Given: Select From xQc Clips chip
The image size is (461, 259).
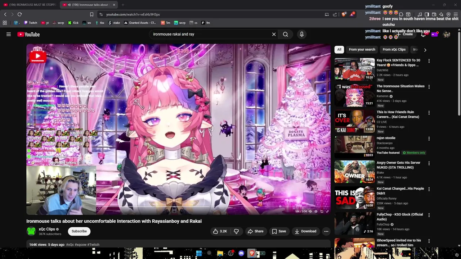Looking at the screenshot, I should (394, 50).
